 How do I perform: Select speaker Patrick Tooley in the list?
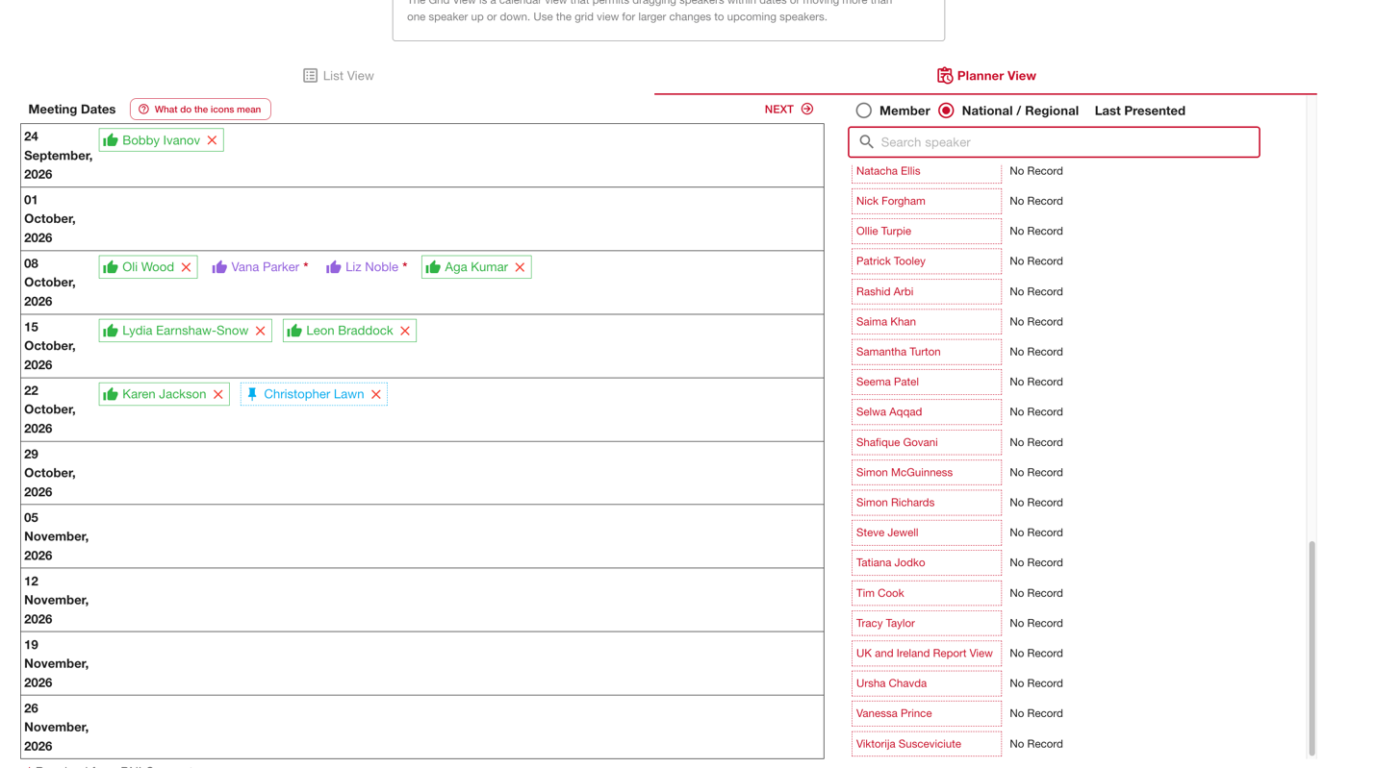point(926,261)
